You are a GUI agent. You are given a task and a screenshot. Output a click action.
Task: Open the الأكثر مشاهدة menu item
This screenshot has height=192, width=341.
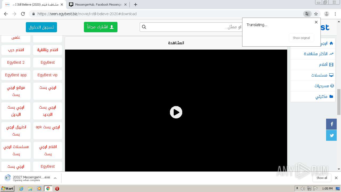pyautogui.click(x=313, y=54)
